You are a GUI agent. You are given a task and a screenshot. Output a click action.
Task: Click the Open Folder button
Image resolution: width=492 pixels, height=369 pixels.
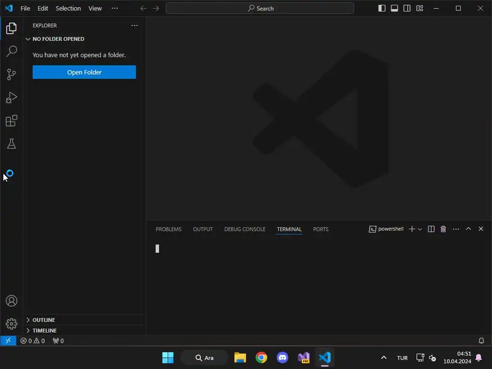[x=84, y=72]
